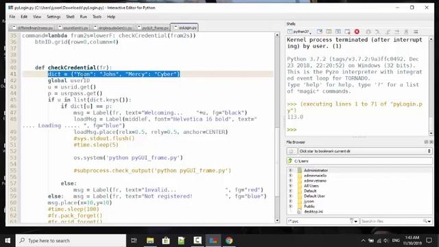Open the View menu

click(x=37, y=16)
